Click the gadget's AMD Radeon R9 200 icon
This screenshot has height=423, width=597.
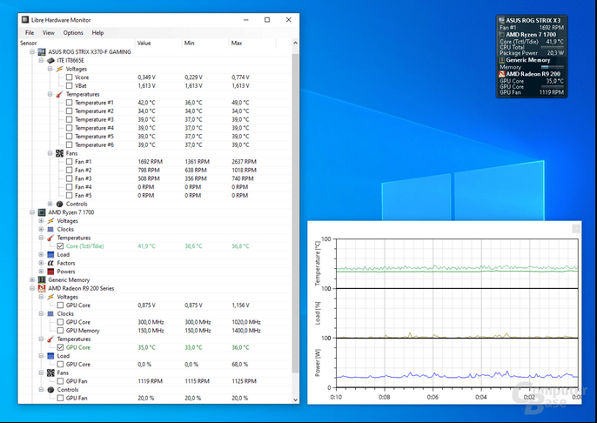click(502, 74)
